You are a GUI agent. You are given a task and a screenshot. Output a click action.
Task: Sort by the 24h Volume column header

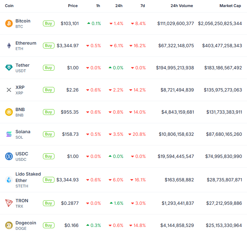pyautogui.click(x=182, y=6)
